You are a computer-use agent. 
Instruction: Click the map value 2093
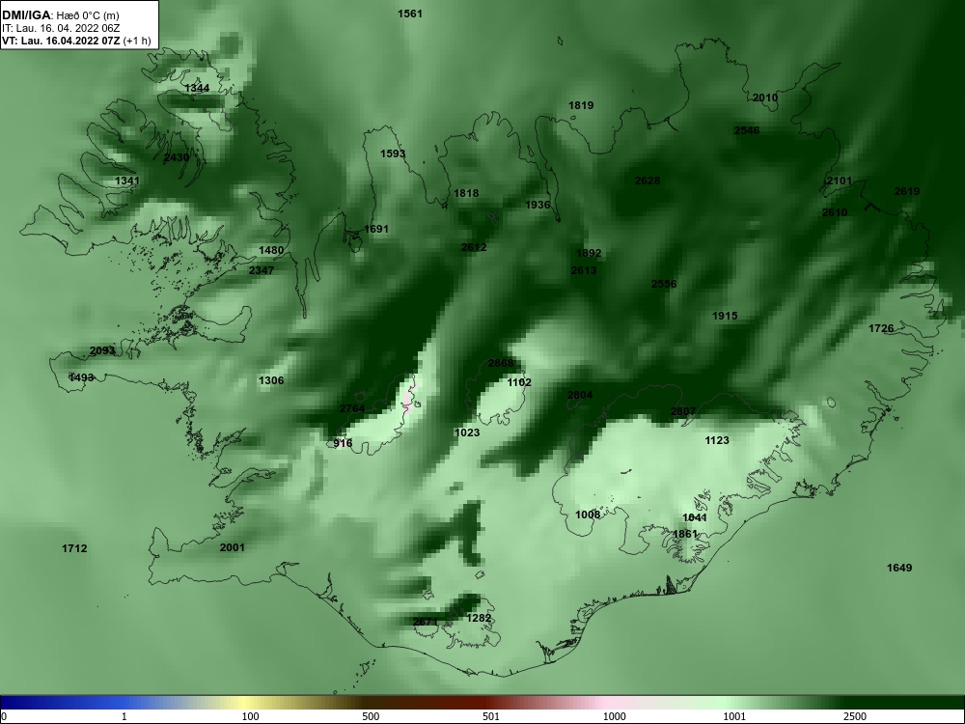[102, 351]
